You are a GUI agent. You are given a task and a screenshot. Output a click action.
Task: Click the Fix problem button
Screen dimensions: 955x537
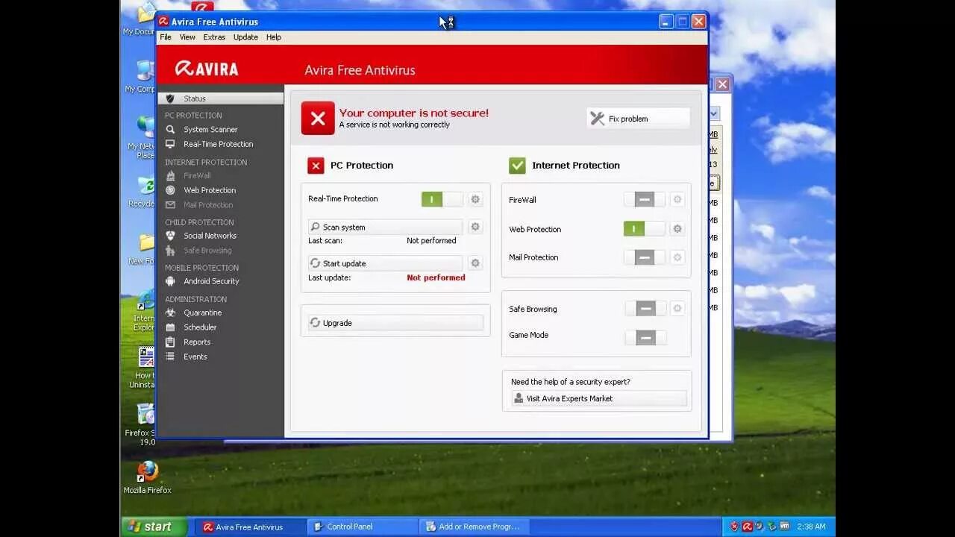pos(638,119)
